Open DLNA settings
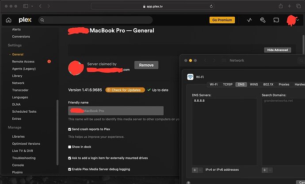The width and height of the screenshot is (305, 184). (16, 104)
